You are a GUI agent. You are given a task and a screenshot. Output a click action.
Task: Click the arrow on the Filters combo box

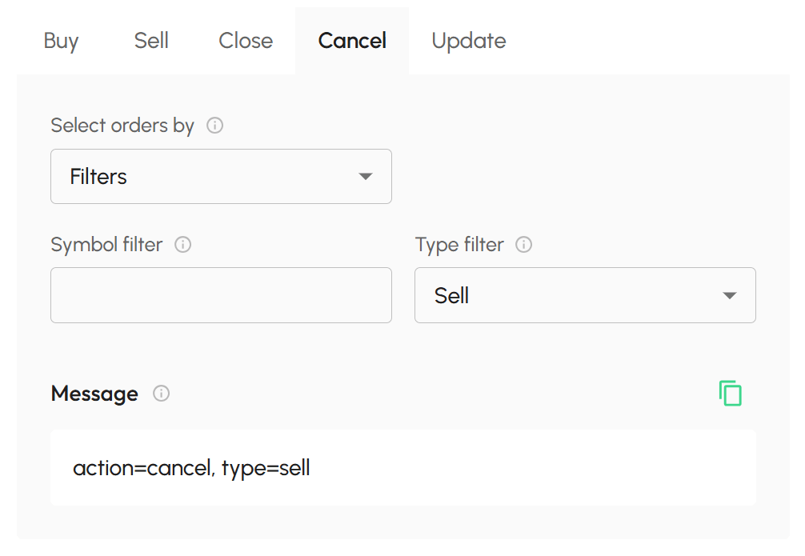[366, 176]
